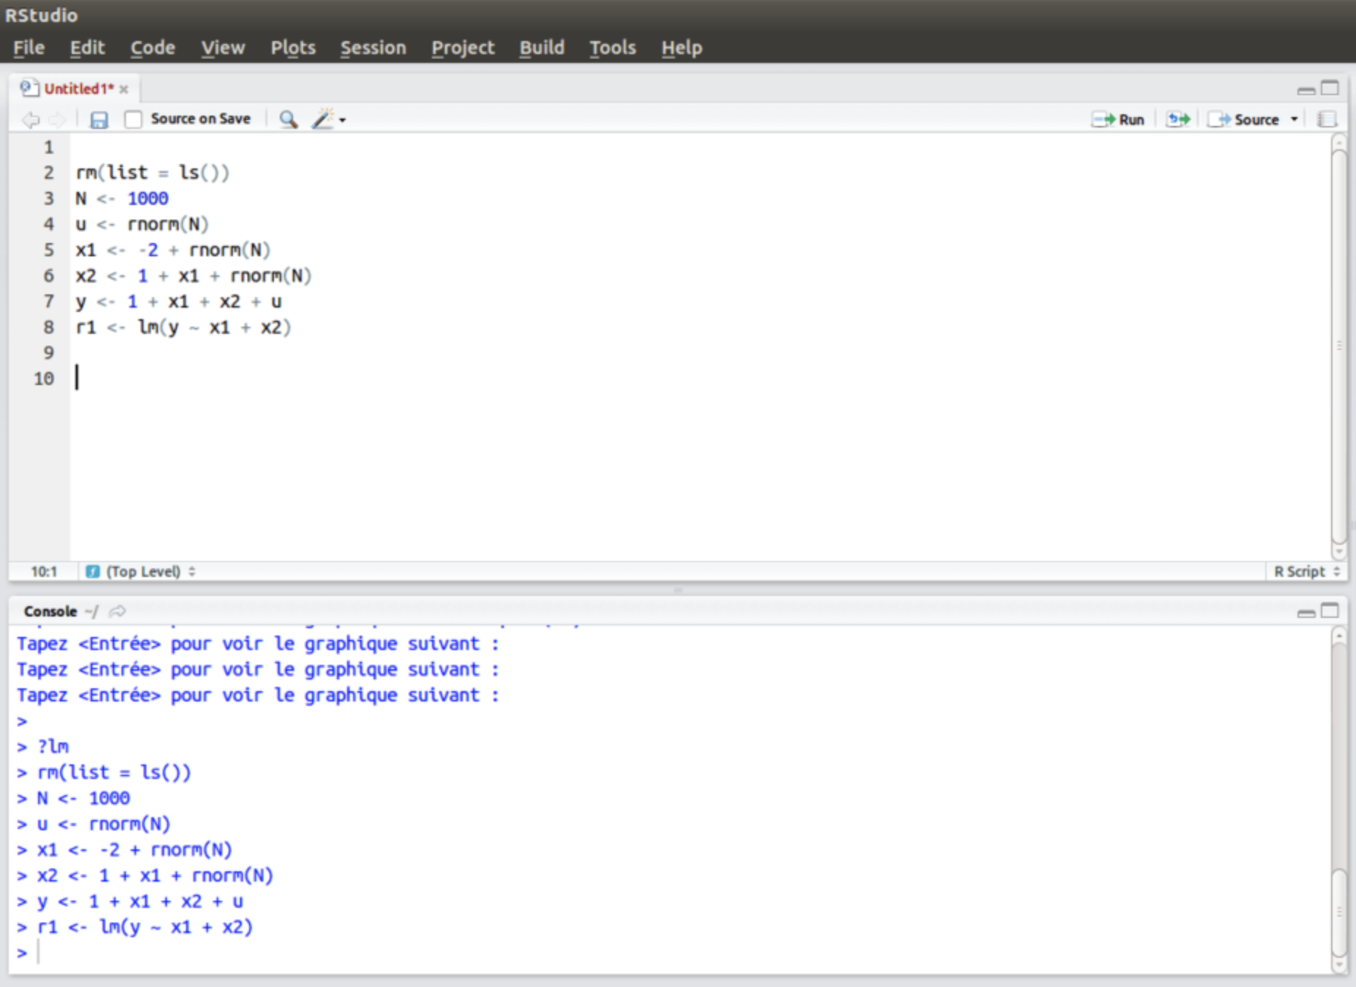Click the function icon beside (Top Level)

click(x=92, y=571)
